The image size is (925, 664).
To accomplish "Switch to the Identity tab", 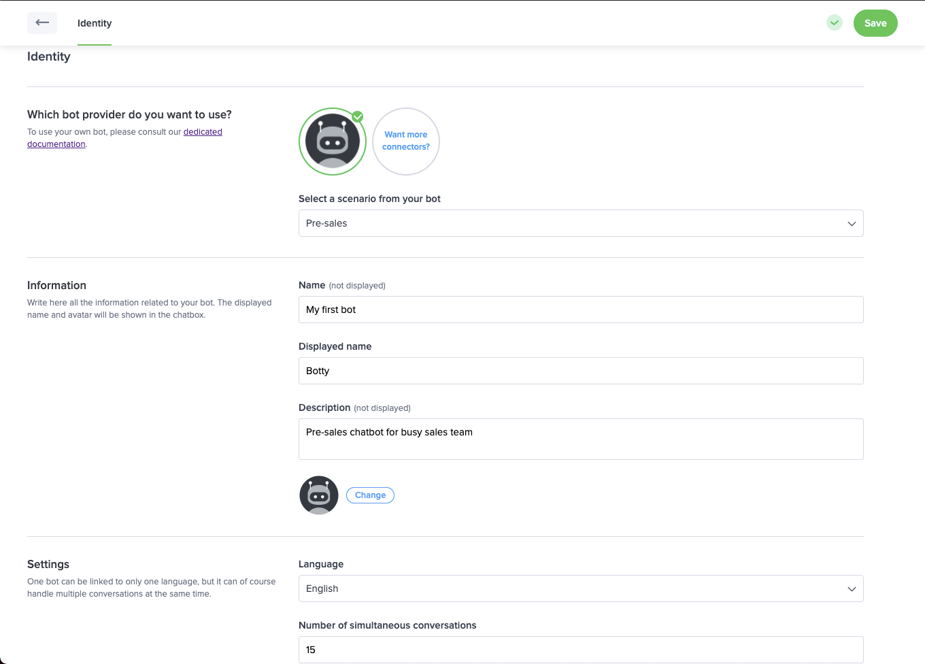I will coord(95,23).
